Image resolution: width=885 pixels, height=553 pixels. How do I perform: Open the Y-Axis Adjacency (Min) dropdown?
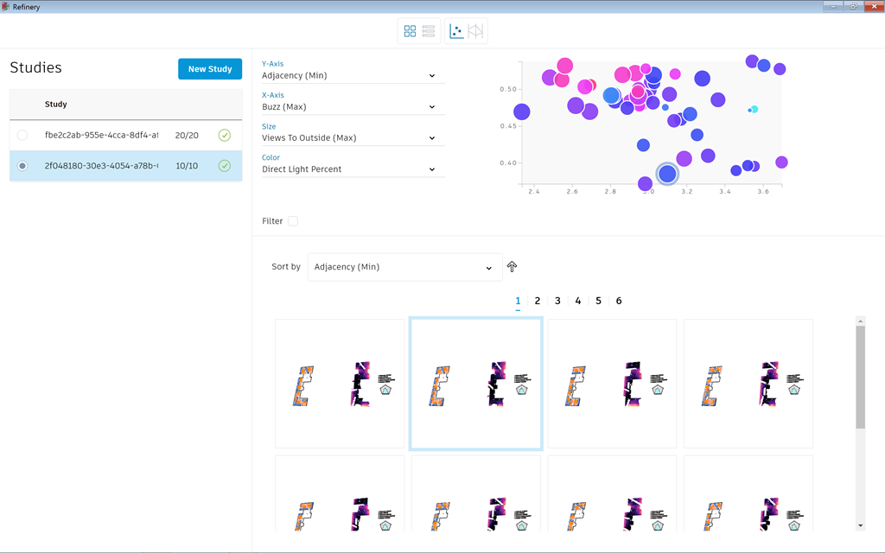(x=353, y=76)
